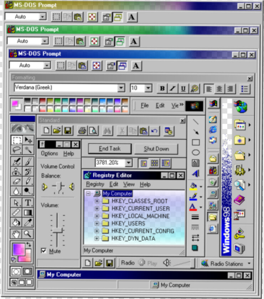
Task: Select the Hand tool
Action: 16,234
